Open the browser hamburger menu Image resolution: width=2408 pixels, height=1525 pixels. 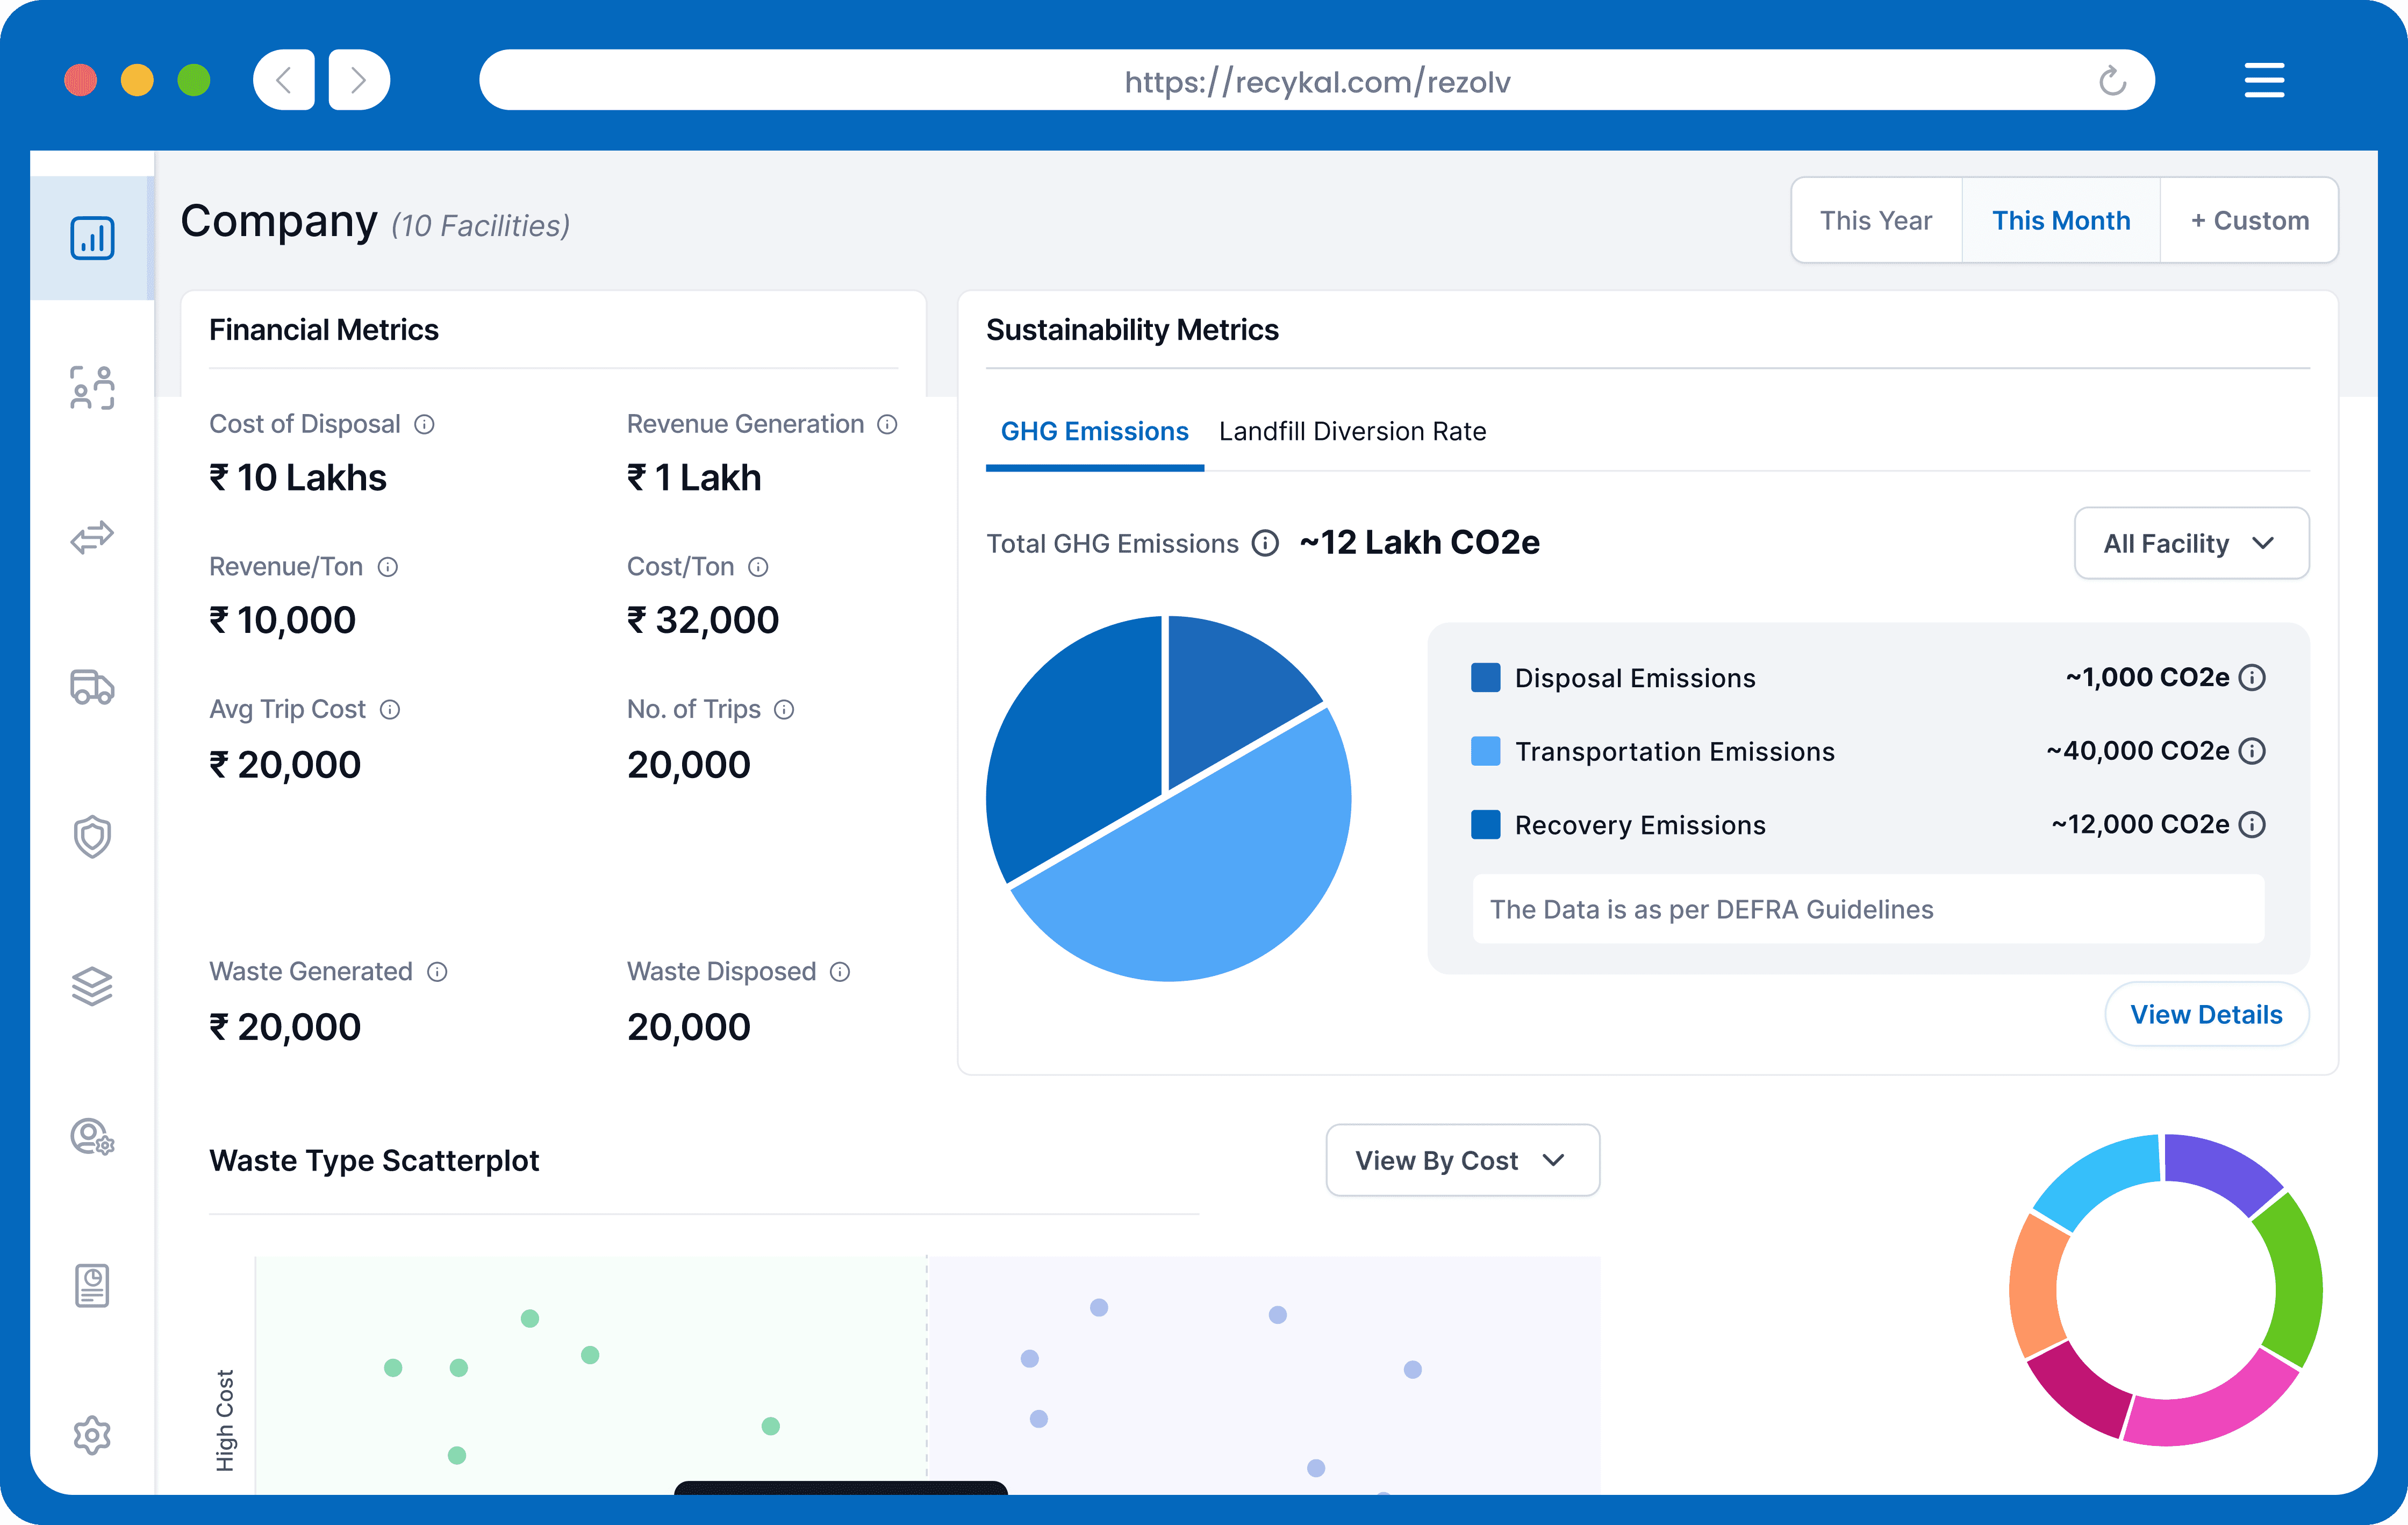2264,80
